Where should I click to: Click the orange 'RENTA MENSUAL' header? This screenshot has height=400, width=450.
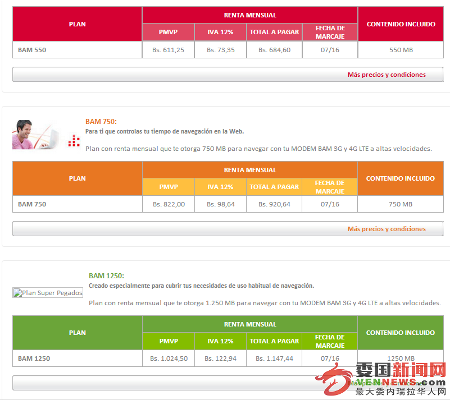tap(250, 170)
